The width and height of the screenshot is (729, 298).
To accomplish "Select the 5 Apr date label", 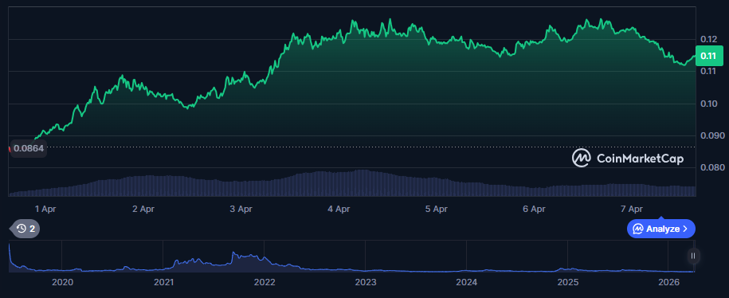I will 436,210.
